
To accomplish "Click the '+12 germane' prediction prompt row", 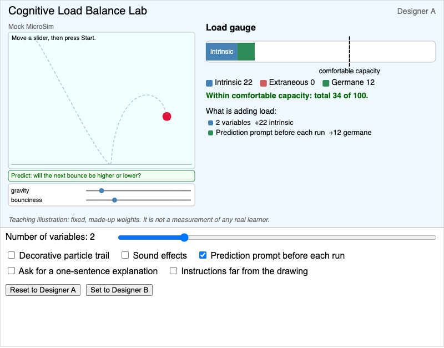I will click(x=290, y=133).
